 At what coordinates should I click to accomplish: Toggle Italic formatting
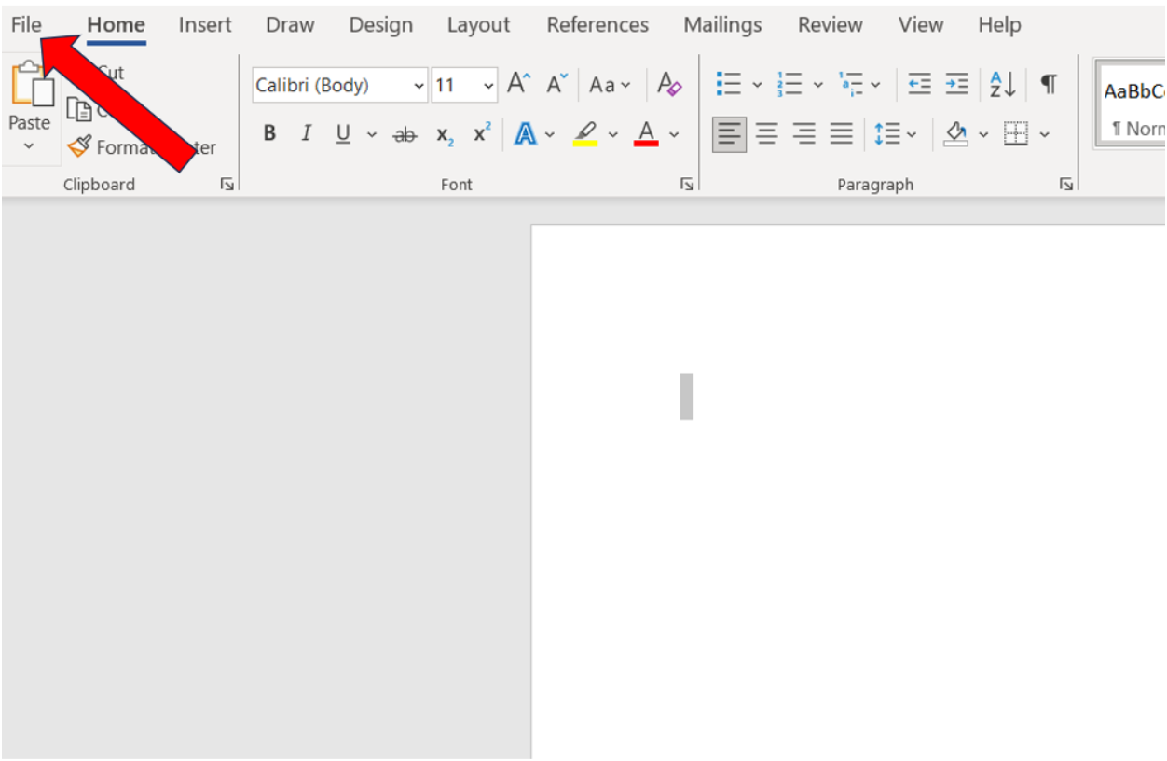(x=306, y=134)
